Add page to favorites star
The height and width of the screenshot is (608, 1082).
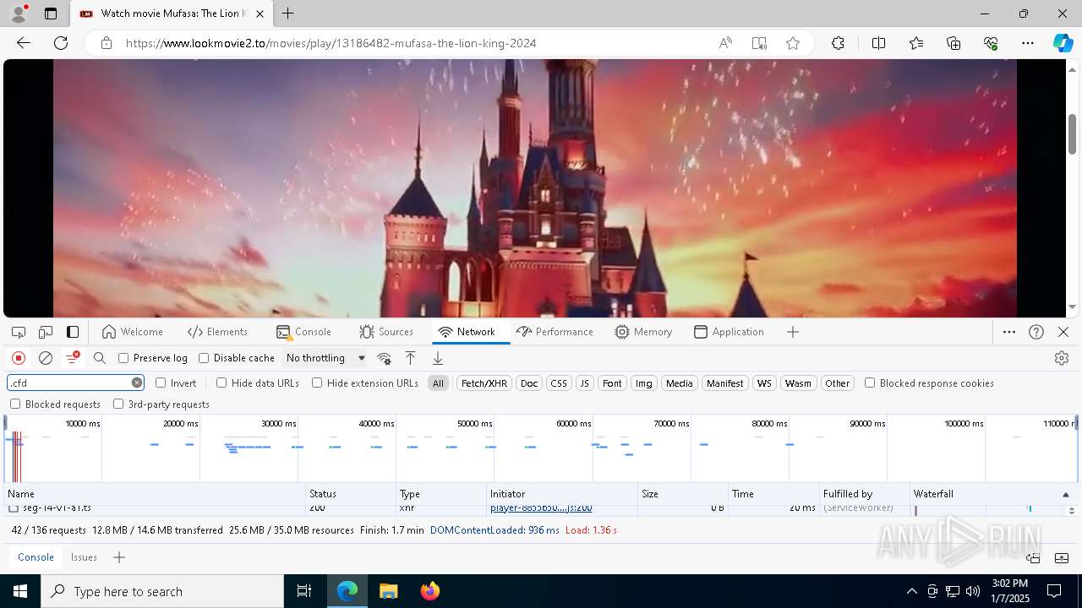click(x=793, y=43)
